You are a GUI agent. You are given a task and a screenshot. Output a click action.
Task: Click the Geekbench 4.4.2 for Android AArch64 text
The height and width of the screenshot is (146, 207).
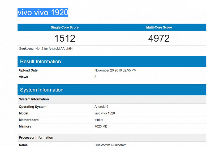coord(46,49)
